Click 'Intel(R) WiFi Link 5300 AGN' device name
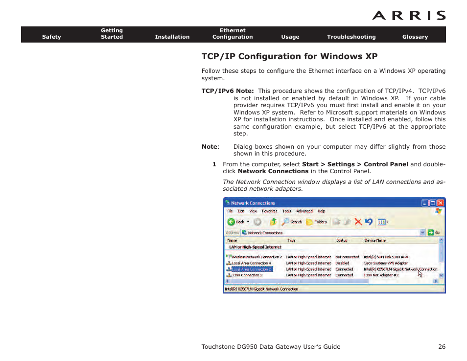 386,257
